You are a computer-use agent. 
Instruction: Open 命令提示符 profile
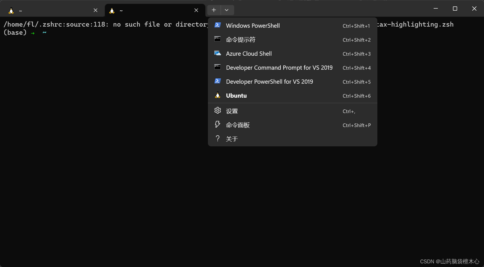(293, 40)
